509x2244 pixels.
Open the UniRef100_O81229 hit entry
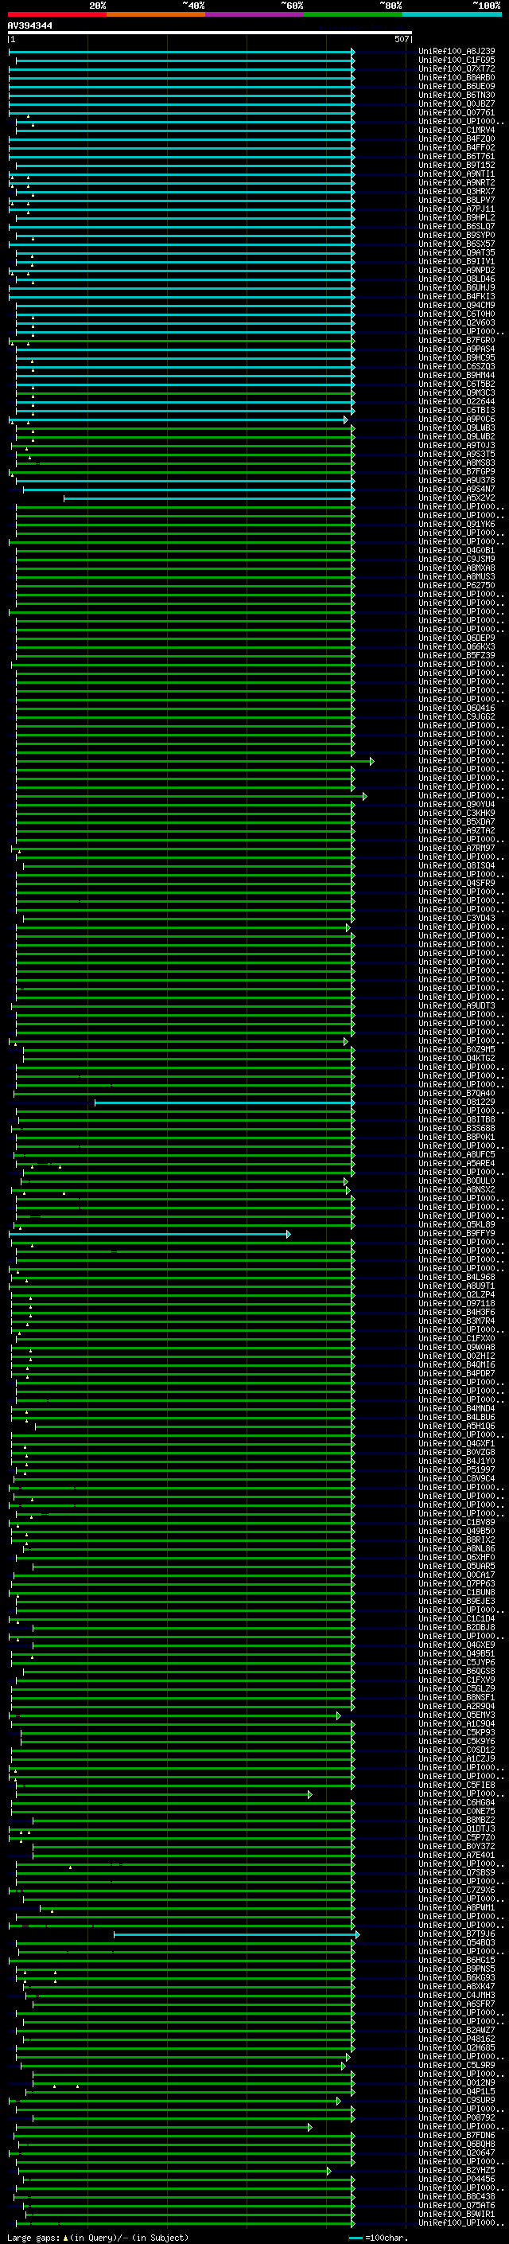(456, 1102)
